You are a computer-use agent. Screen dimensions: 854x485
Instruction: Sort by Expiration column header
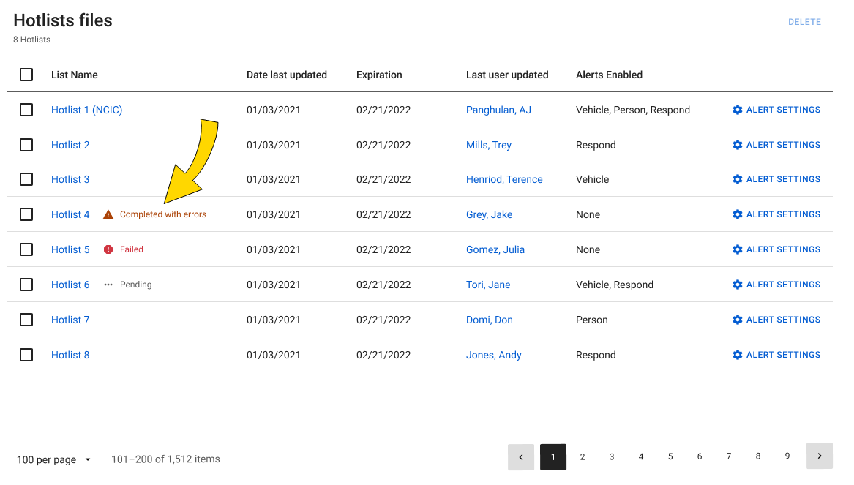(x=379, y=75)
